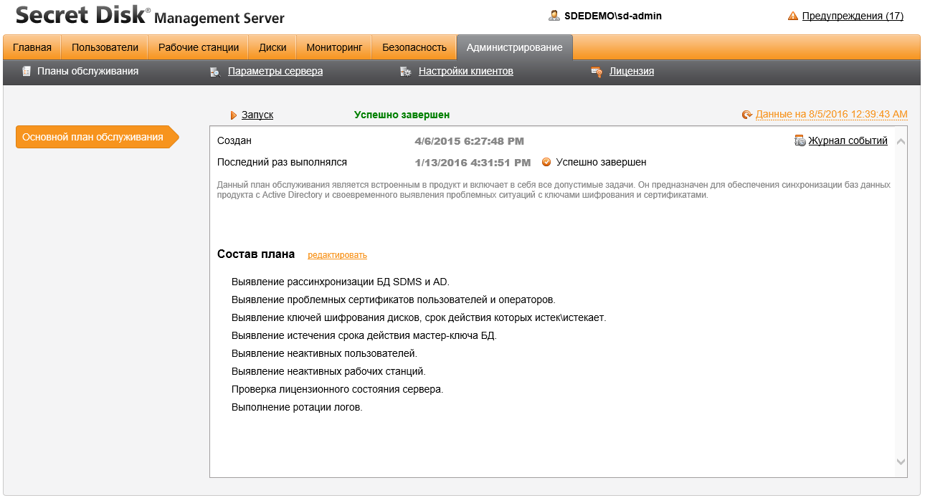Click the orange play arrow beside Запуск

(233, 114)
